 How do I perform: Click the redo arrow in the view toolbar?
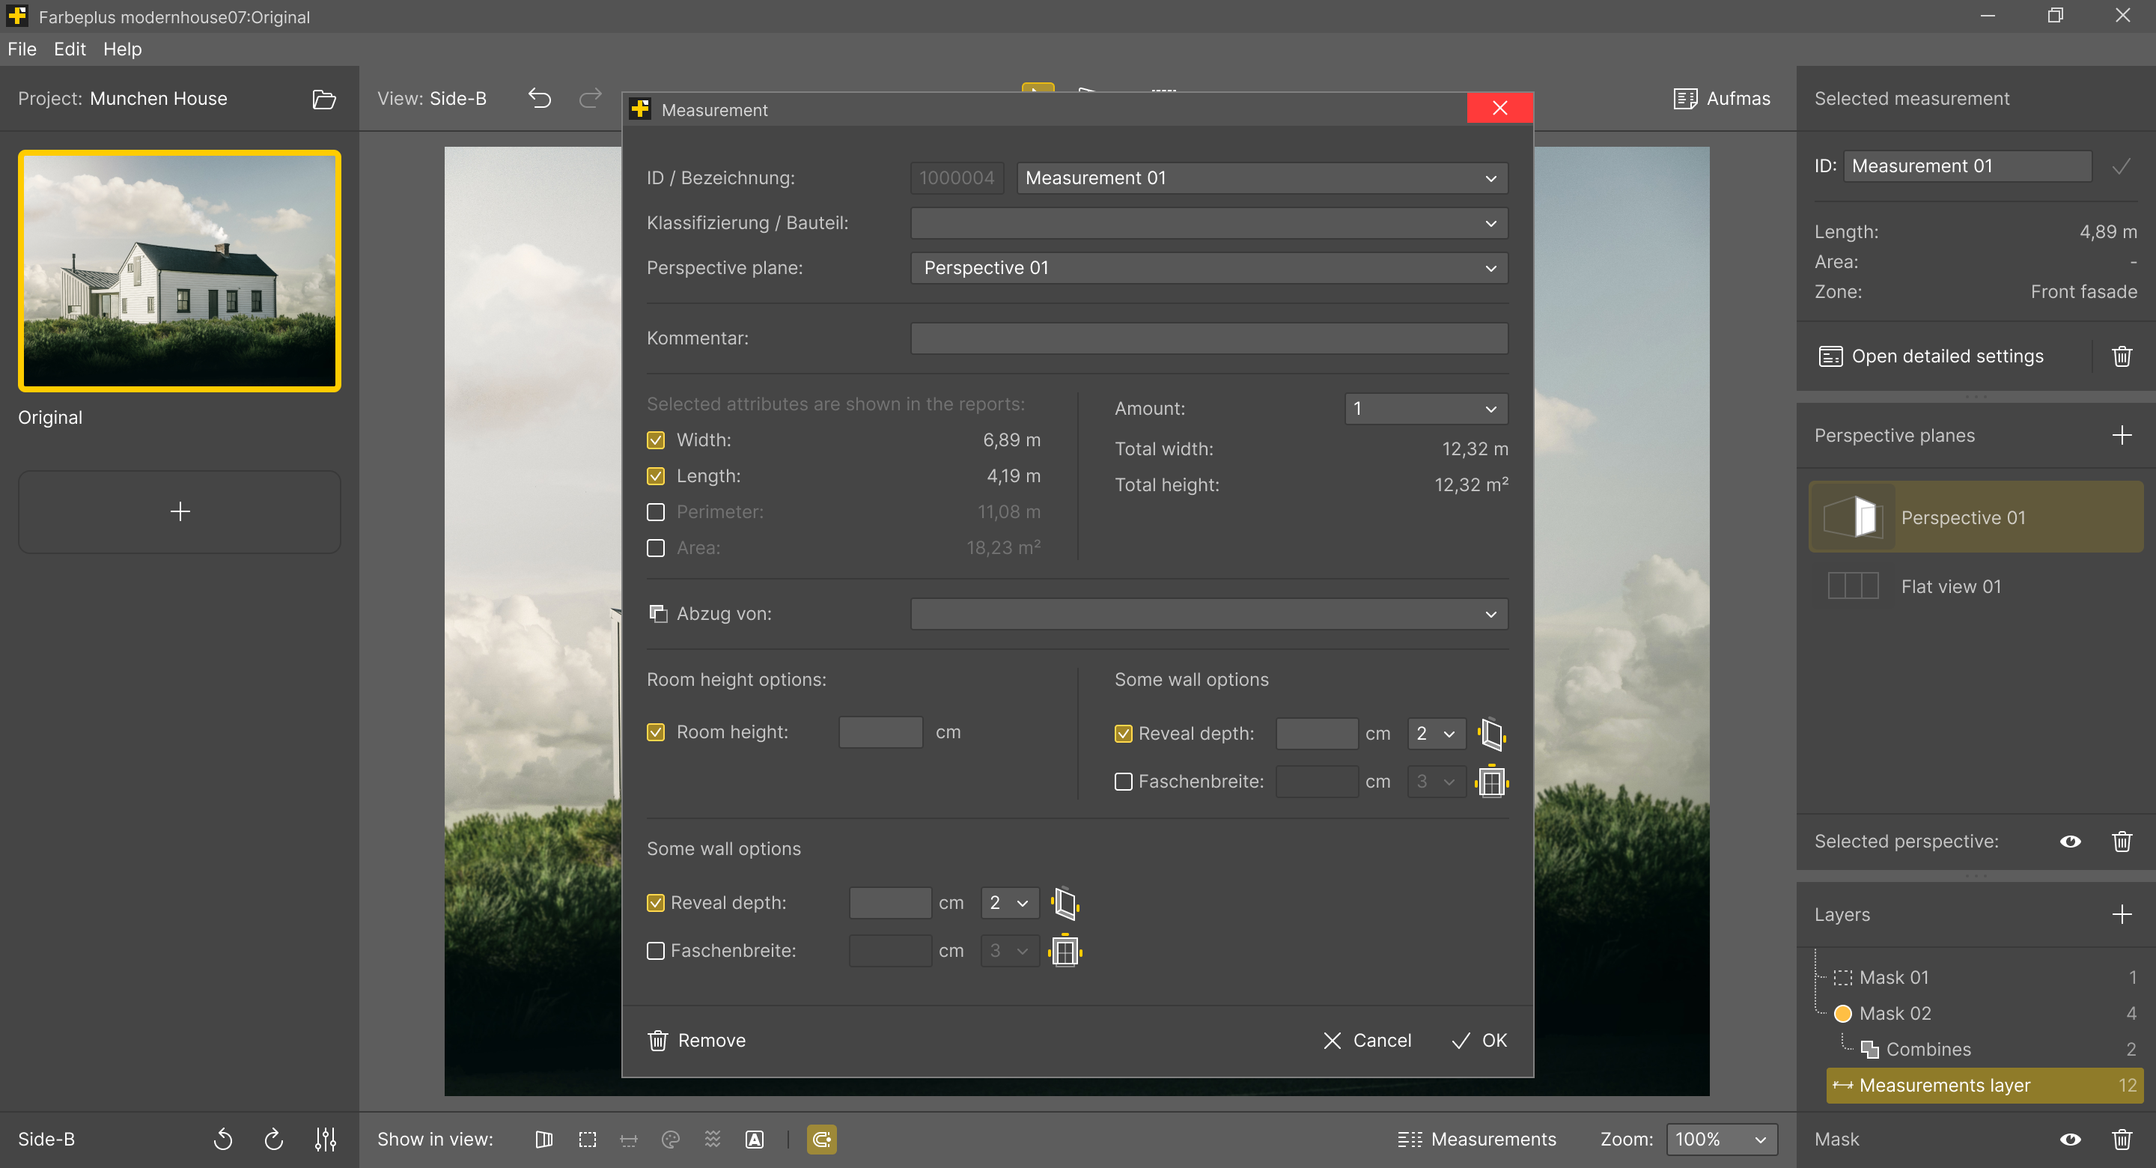(590, 99)
